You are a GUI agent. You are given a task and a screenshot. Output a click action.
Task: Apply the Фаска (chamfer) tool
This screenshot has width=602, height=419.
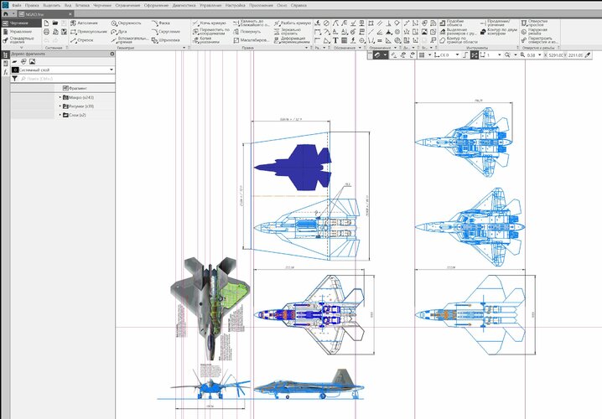160,23
